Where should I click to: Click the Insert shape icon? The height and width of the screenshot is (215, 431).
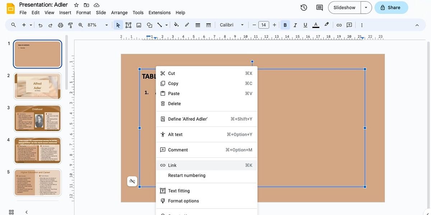tap(149, 25)
